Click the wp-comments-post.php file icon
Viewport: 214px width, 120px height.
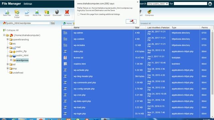[x=65, y=82]
